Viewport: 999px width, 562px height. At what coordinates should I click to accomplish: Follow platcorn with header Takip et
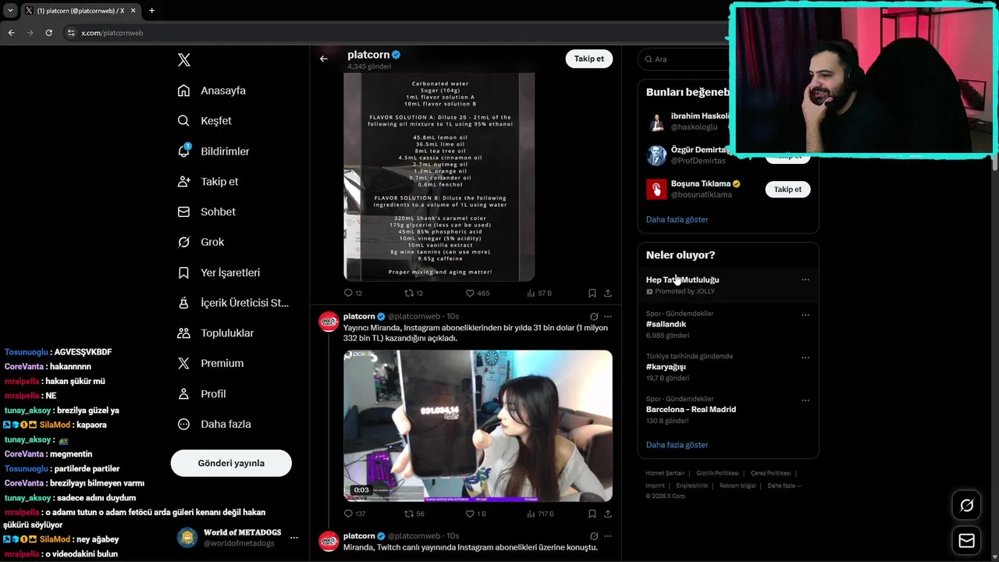[x=589, y=59]
